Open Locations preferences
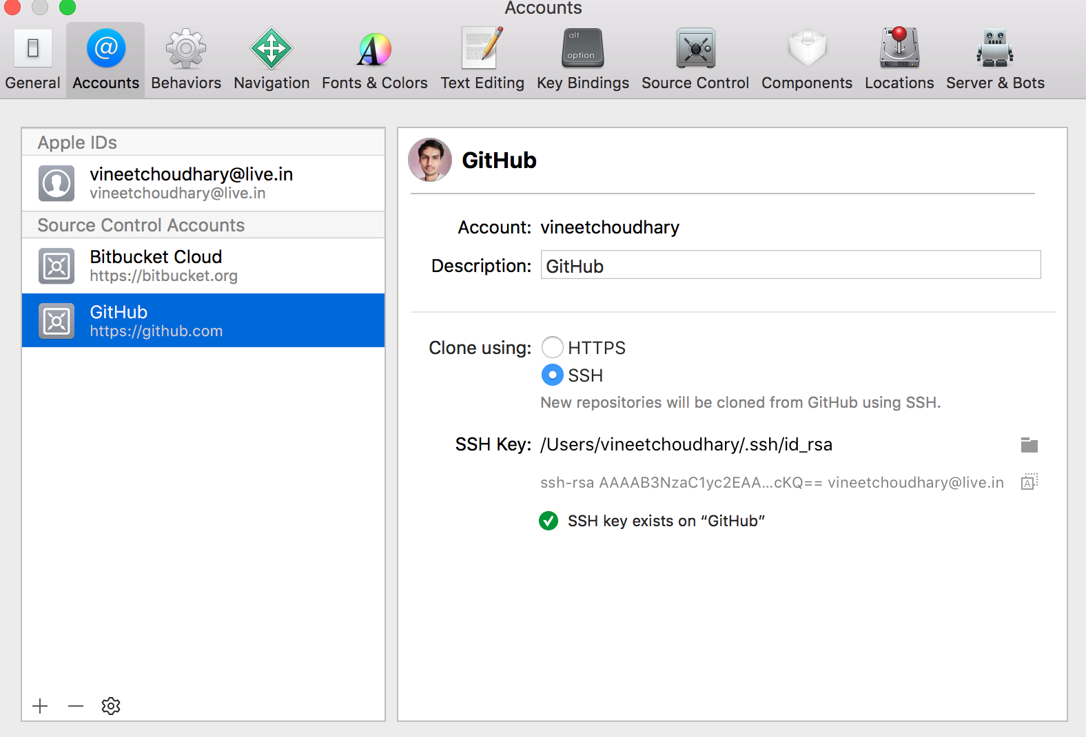The width and height of the screenshot is (1086, 737). coord(899,61)
